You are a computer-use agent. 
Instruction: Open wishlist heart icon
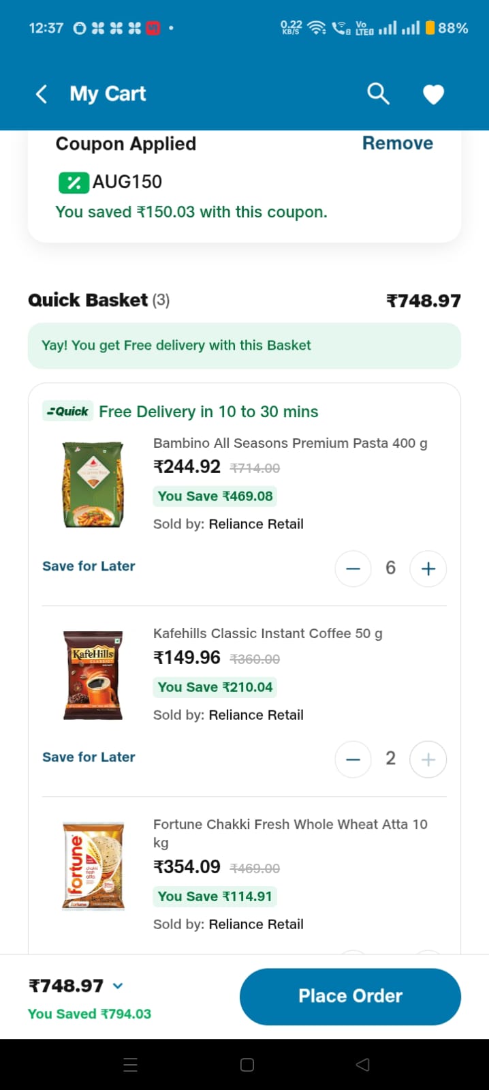[433, 94]
